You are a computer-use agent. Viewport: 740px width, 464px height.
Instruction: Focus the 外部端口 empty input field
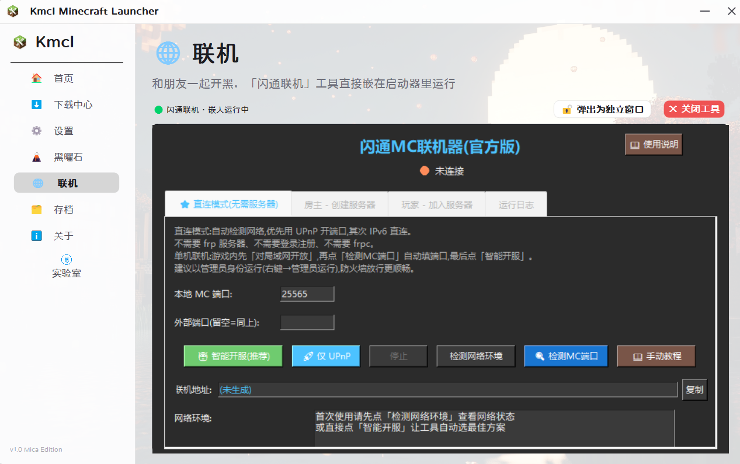click(307, 322)
